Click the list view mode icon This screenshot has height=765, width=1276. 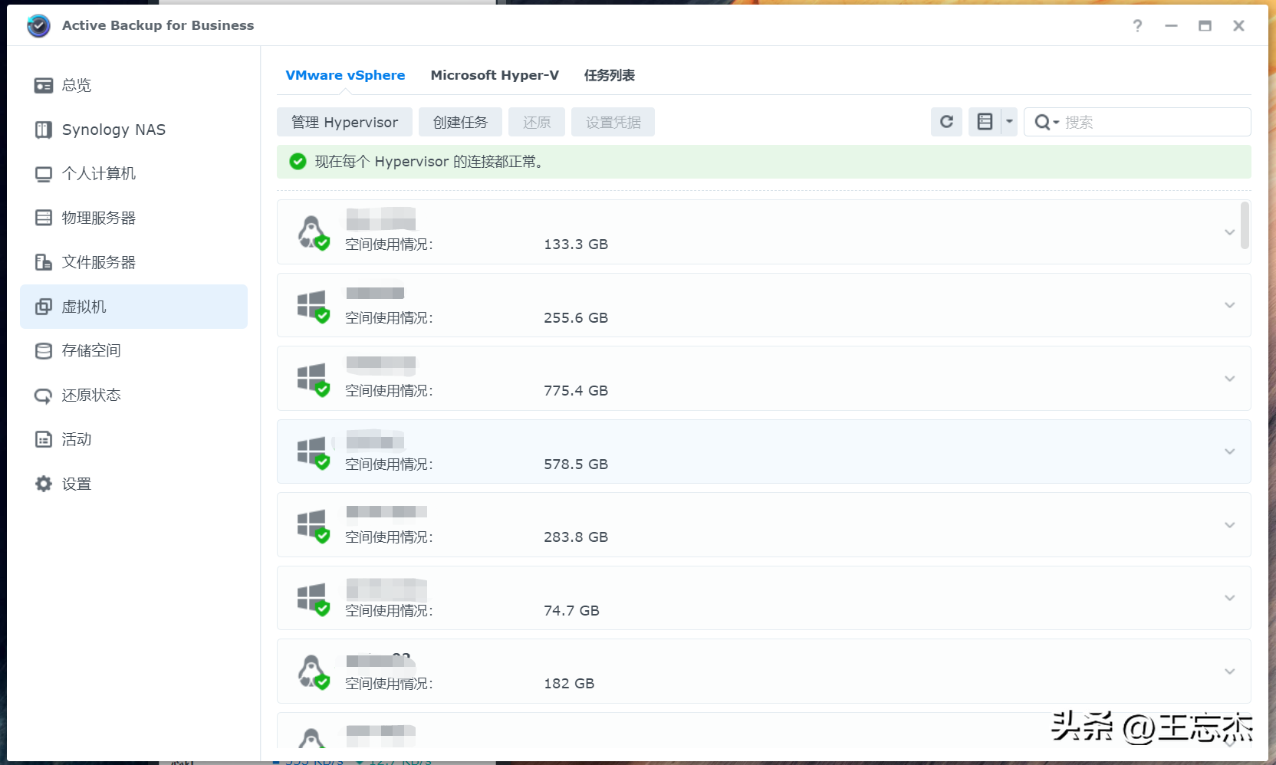point(985,122)
